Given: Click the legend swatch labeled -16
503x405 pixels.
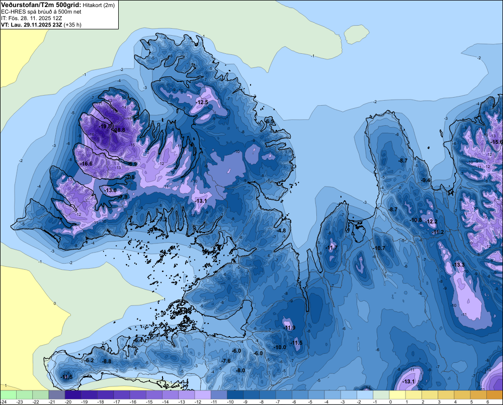Looking at the screenshot, I should click(138, 395).
